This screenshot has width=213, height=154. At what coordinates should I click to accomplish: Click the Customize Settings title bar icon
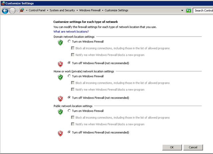(3, 3)
